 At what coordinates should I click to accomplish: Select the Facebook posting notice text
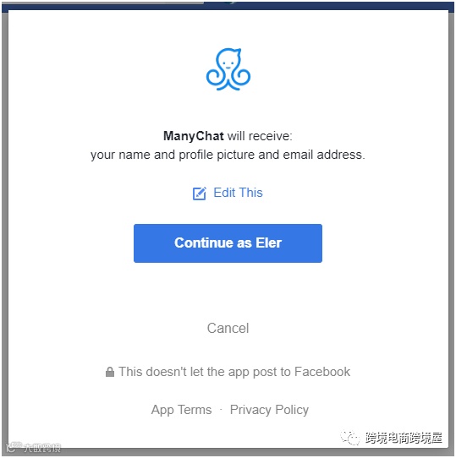[234, 372]
